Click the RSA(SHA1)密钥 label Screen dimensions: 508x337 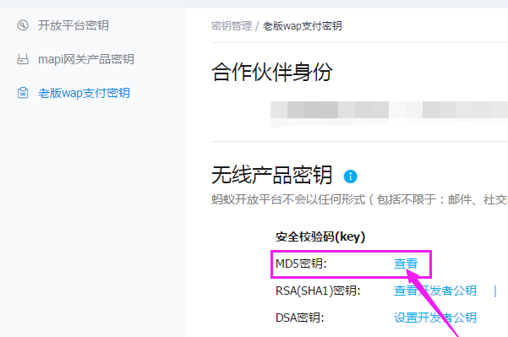click(x=318, y=291)
